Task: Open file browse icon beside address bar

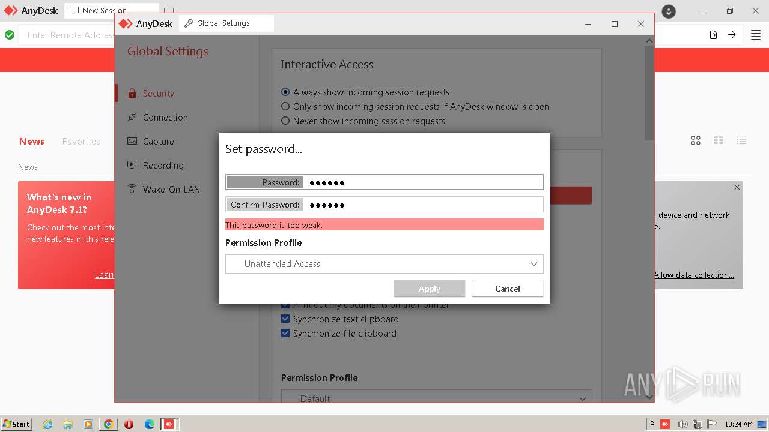Action: coord(713,35)
